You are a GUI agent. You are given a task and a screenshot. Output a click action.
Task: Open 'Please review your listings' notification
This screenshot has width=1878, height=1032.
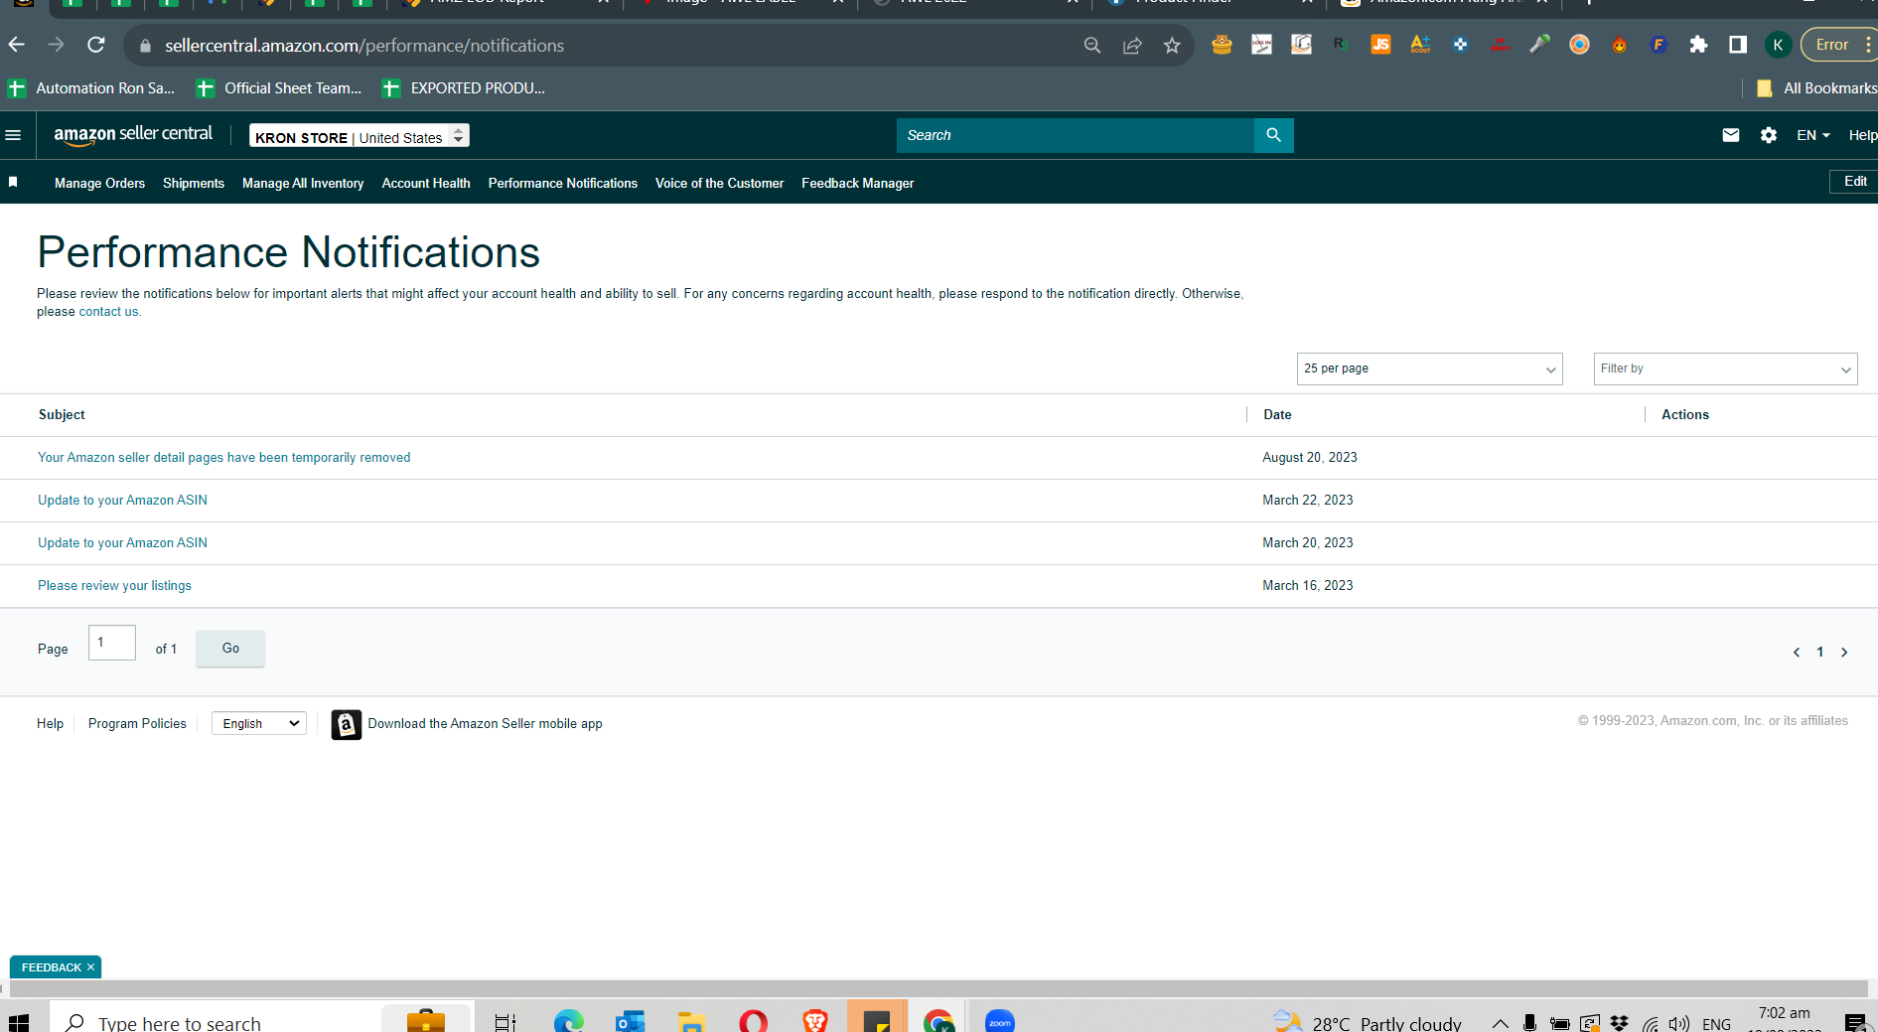tap(114, 586)
